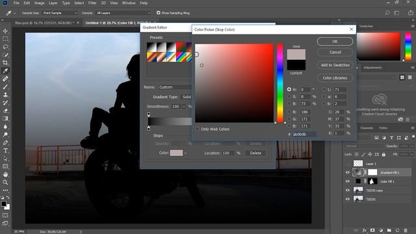Viewport: 416px width, 234px height.
Task: Open the File menu
Action: (x=16, y=3)
